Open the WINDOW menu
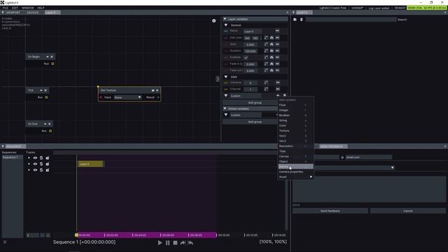The image size is (448, 252). pos(28,8)
